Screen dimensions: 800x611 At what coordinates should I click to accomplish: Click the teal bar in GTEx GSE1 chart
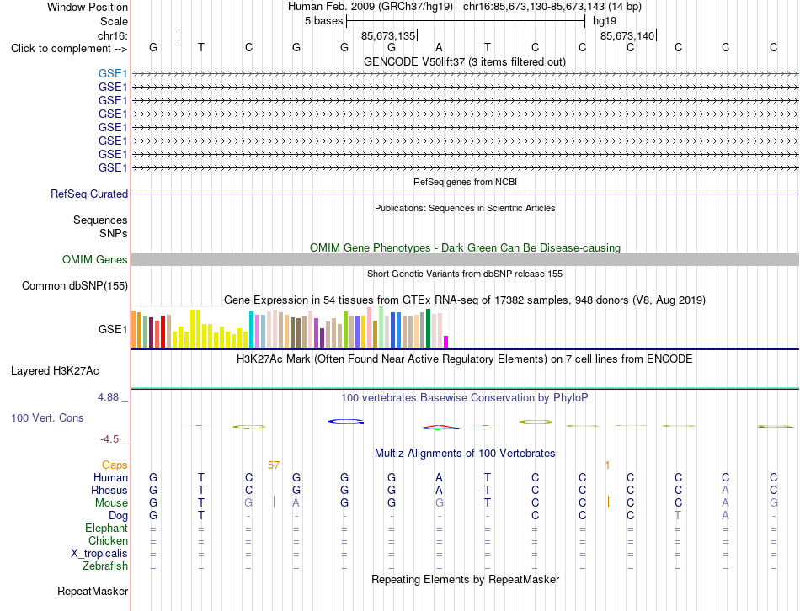251,329
